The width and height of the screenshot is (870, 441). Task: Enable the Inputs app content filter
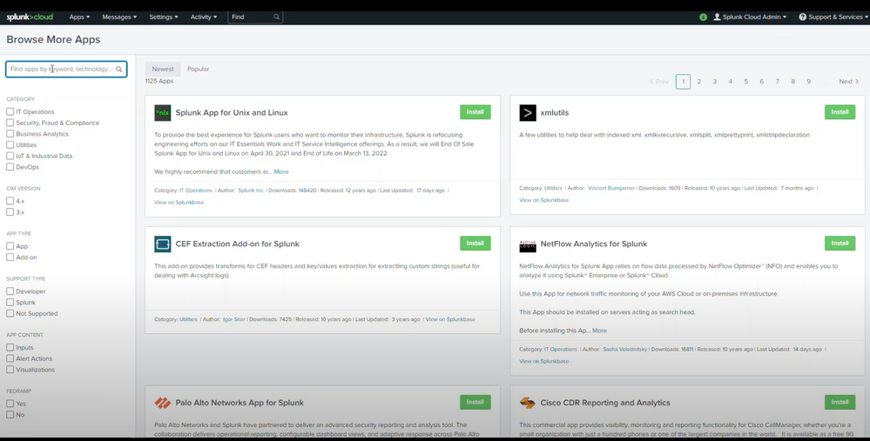pyautogui.click(x=10, y=347)
